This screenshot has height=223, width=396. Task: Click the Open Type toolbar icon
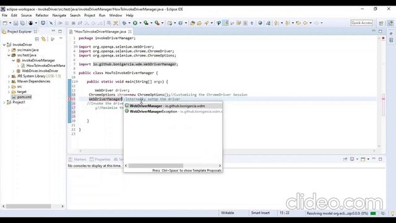(x=192, y=23)
